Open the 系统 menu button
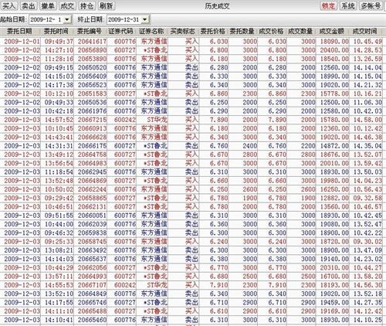Viewport: 386px width, 326px height. [348, 5]
